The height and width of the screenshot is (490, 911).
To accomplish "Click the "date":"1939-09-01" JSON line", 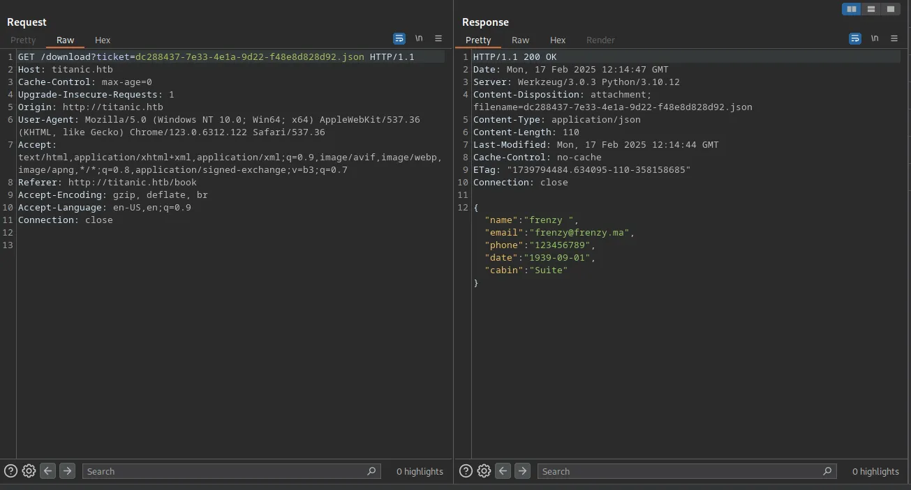I will tap(540, 257).
